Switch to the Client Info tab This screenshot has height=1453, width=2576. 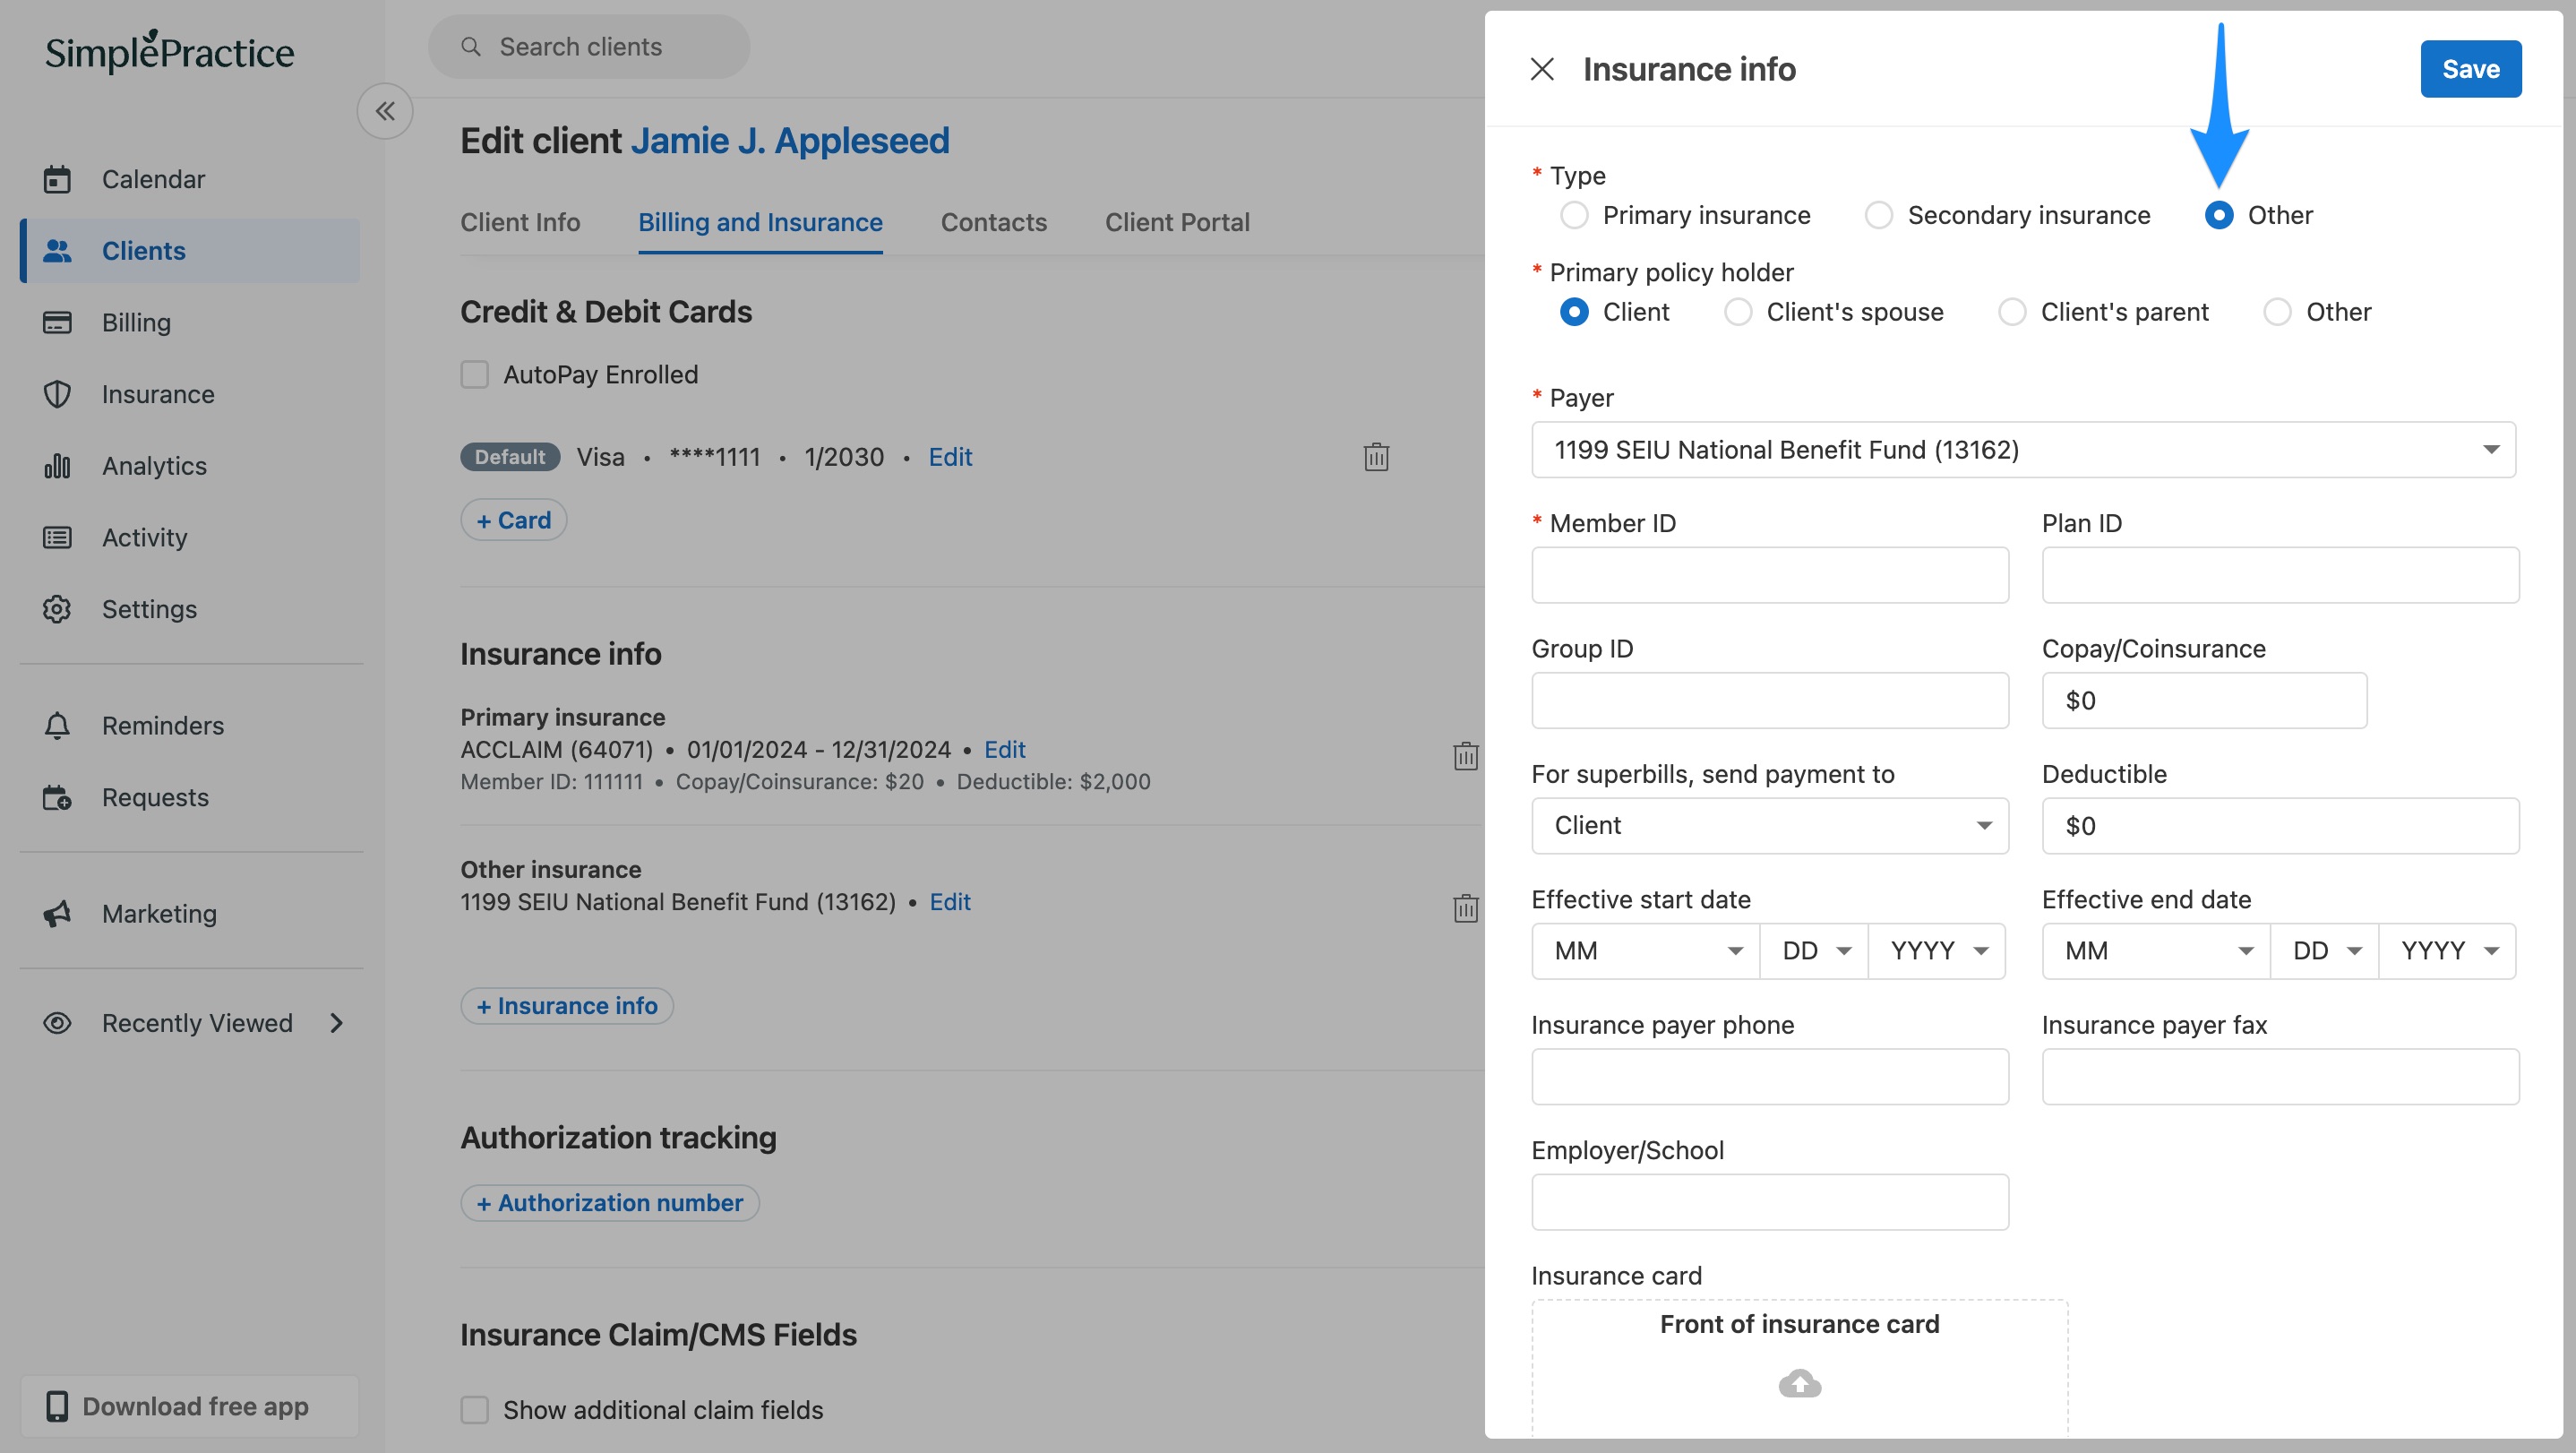click(520, 222)
